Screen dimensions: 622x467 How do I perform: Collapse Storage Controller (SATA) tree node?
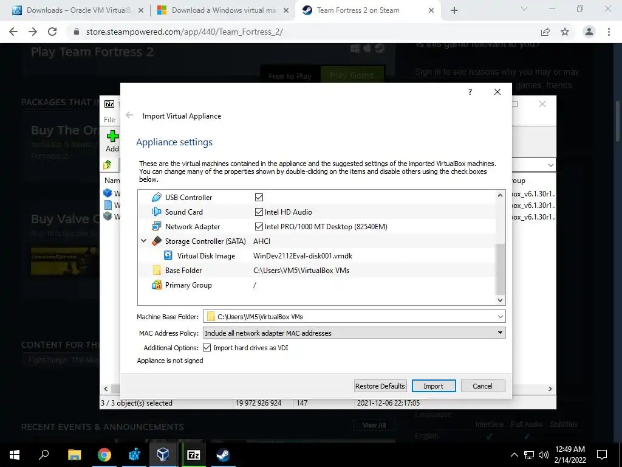tap(143, 241)
